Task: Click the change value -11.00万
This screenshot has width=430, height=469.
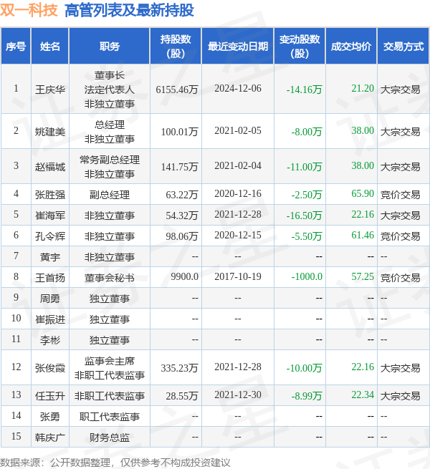Action: 305,166
